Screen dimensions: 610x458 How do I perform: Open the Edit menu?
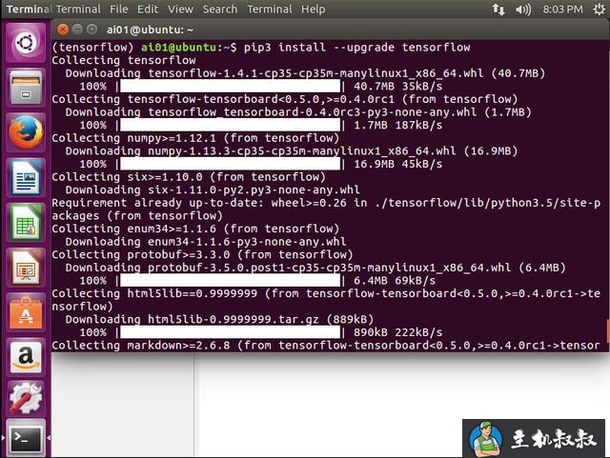tap(148, 10)
